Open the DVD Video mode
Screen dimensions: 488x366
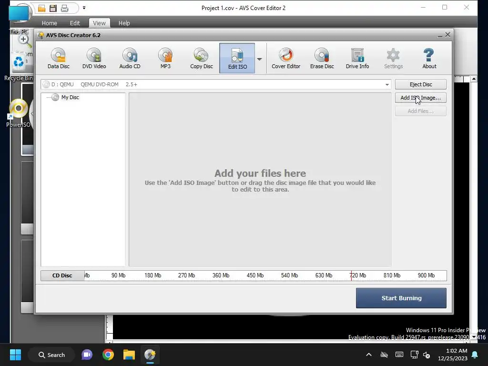pyautogui.click(x=94, y=58)
